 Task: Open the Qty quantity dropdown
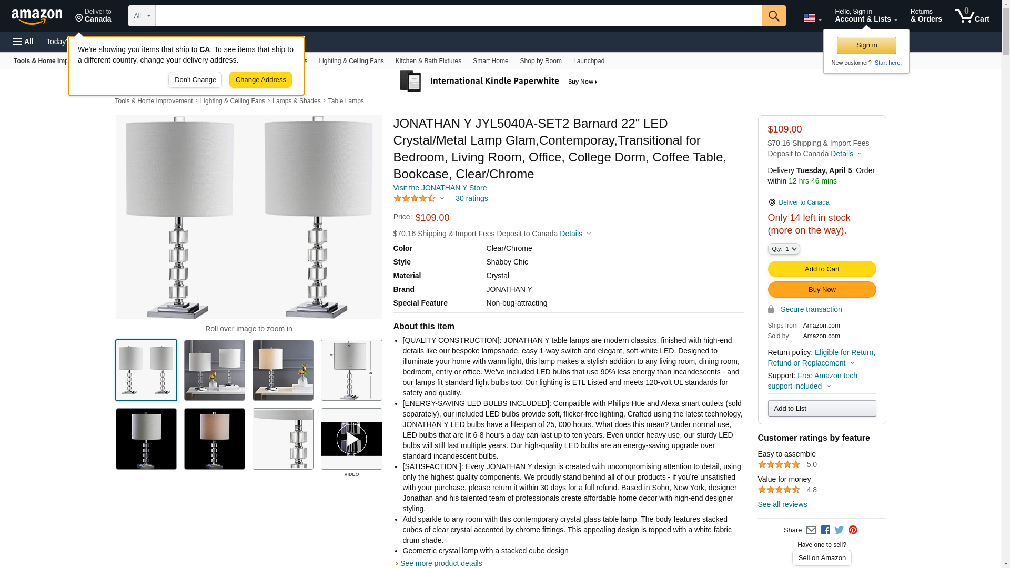pos(783,249)
